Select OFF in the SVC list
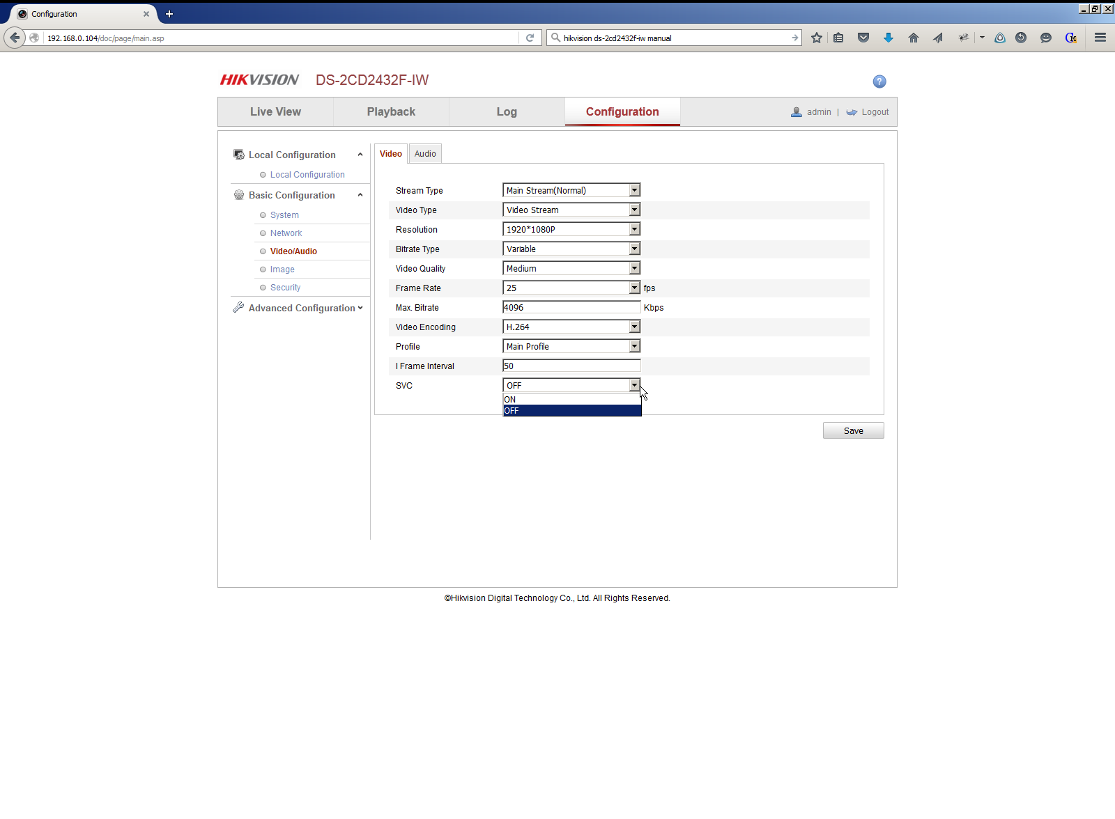1115x819 pixels. (x=572, y=411)
